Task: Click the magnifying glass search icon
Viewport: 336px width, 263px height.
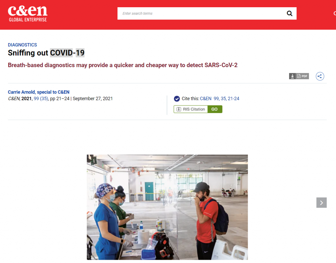Action: (289, 13)
